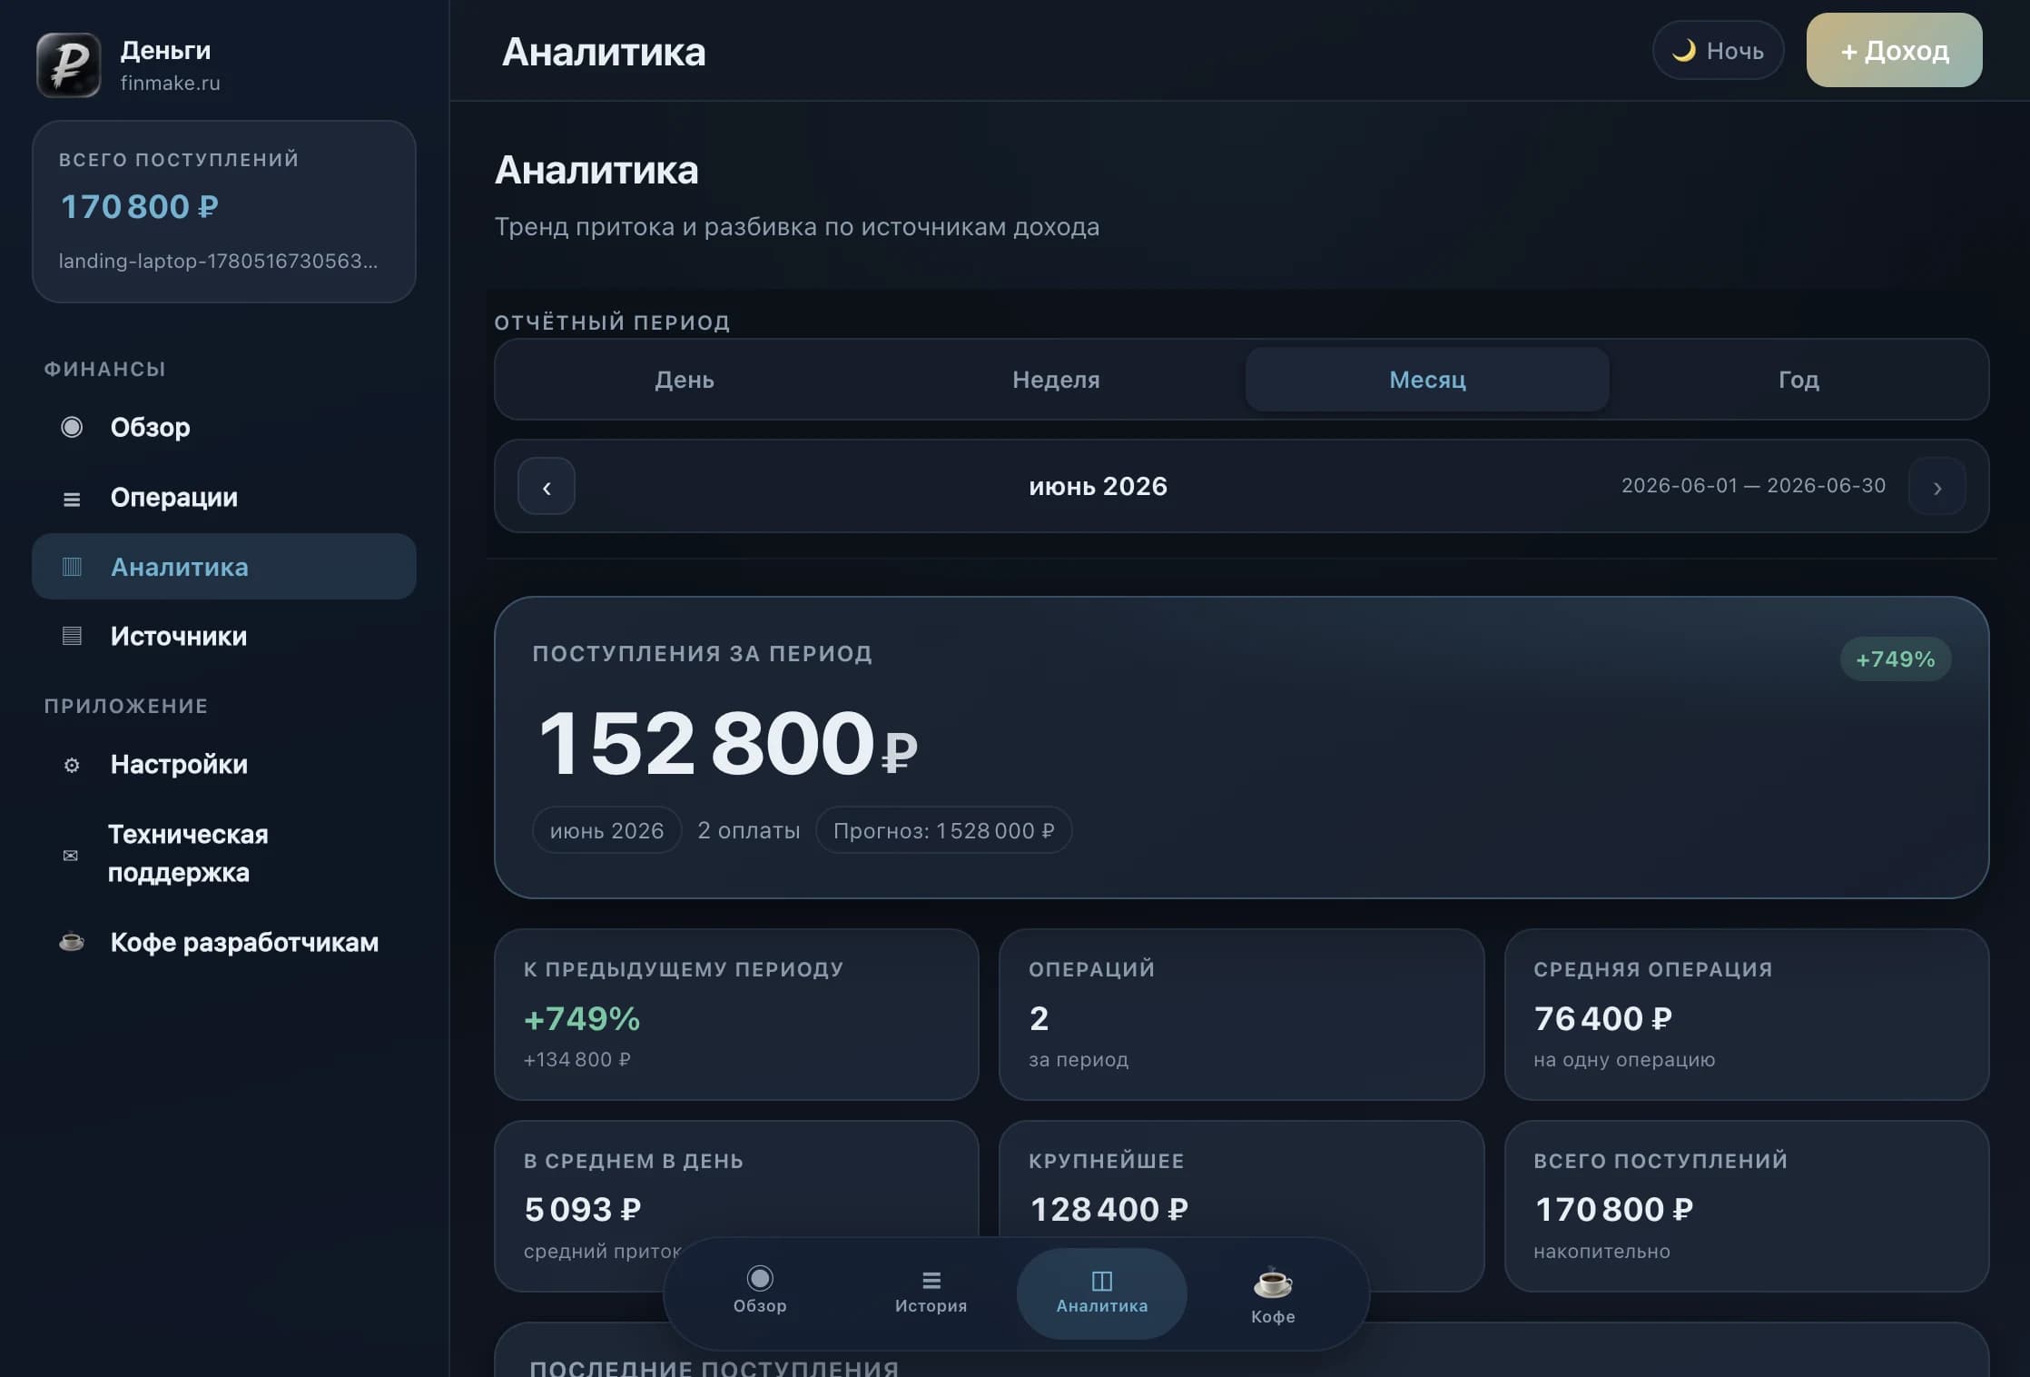
Task: Open Операции in the sidebar
Action: 224,497
